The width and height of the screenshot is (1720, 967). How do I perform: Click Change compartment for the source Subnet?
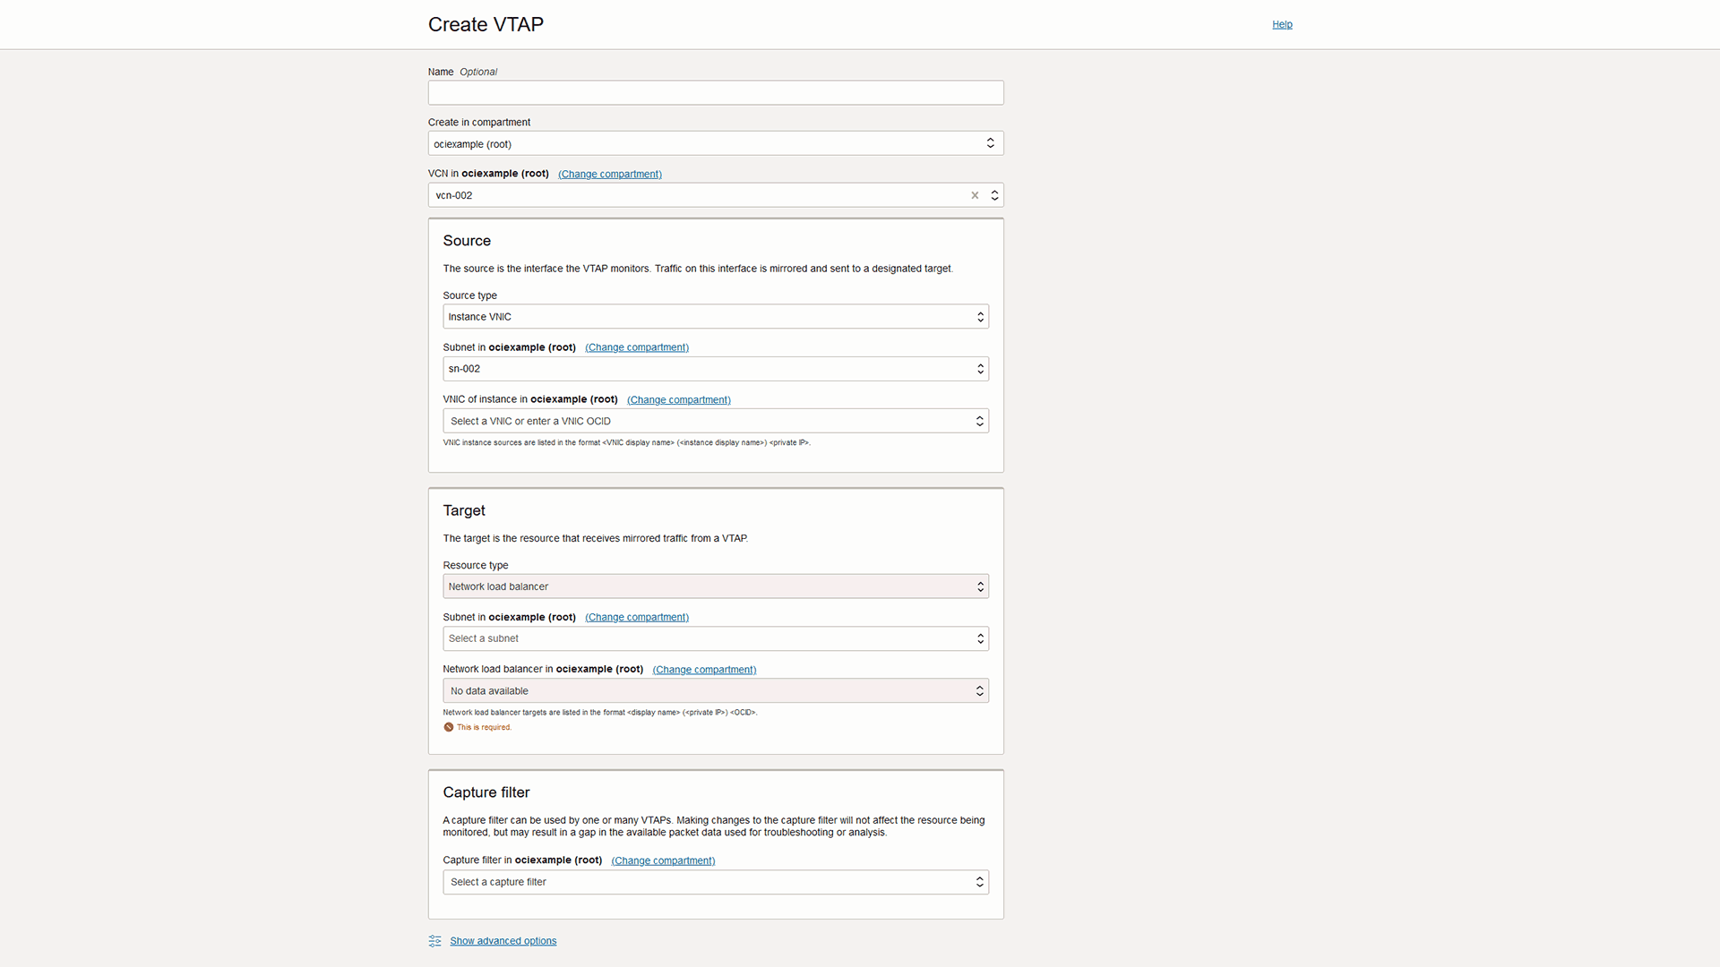coord(636,347)
